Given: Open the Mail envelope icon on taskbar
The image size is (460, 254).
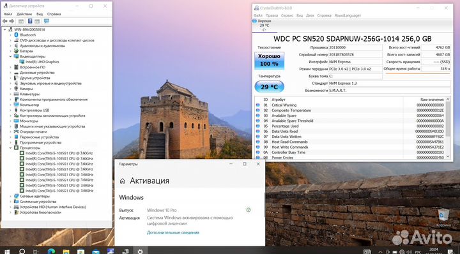Looking at the screenshot, I should click(96, 251).
